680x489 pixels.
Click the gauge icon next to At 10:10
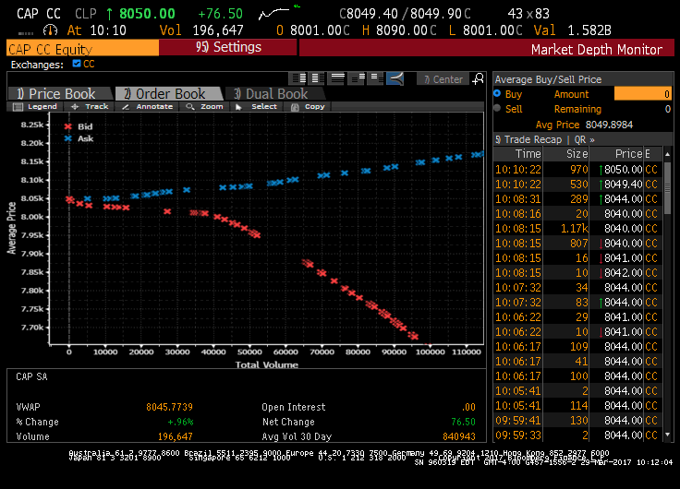pos(50,30)
